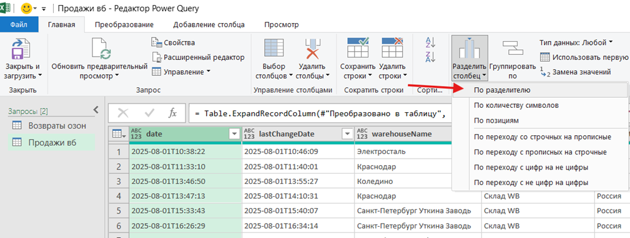Choose By number of characters (По количеству символов)
This screenshot has height=238, width=630.
point(540,105)
